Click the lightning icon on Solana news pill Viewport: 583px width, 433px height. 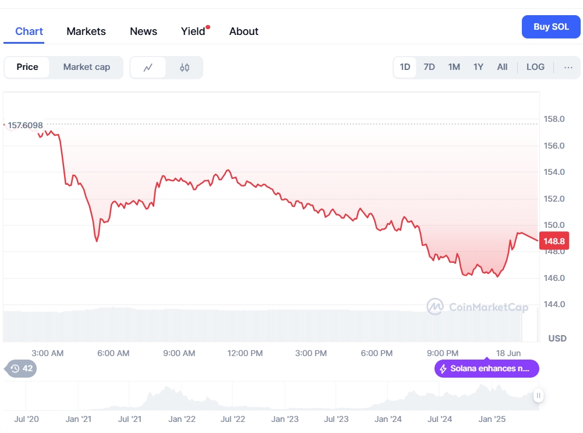[443, 369]
